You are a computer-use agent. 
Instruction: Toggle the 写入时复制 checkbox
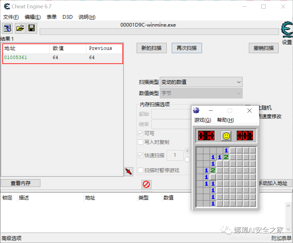(140, 142)
